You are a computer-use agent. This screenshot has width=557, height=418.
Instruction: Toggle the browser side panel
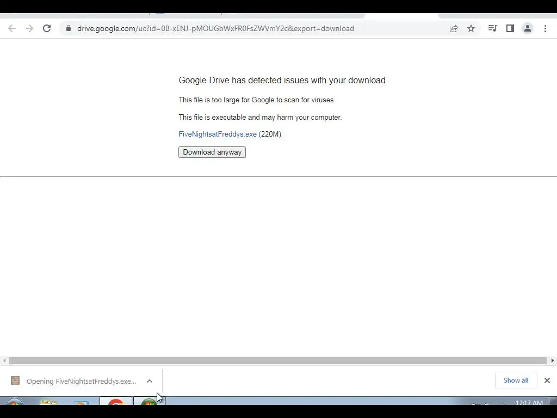[x=510, y=28]
